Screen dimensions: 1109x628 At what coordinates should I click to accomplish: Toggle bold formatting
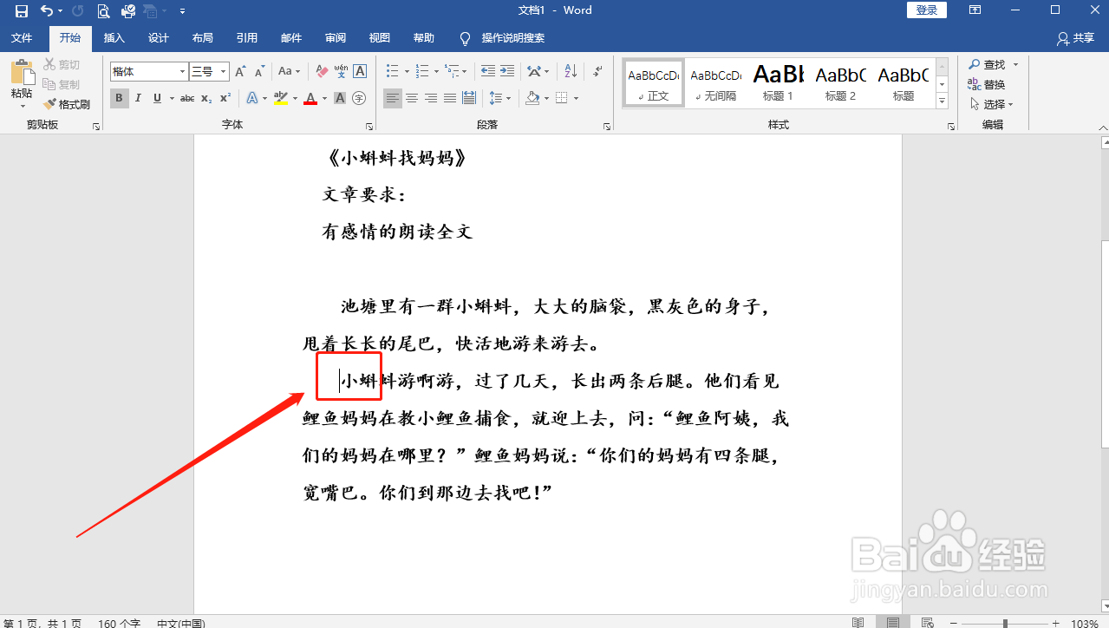coord(120,98)
